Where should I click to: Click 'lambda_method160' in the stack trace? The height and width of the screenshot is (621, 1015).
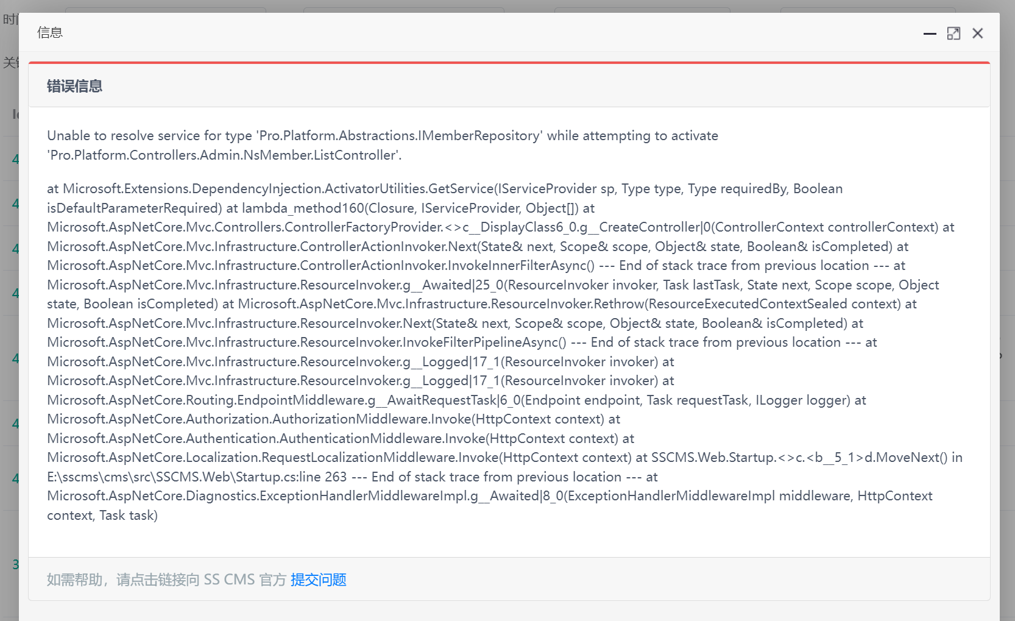click(x=303, y=208)
